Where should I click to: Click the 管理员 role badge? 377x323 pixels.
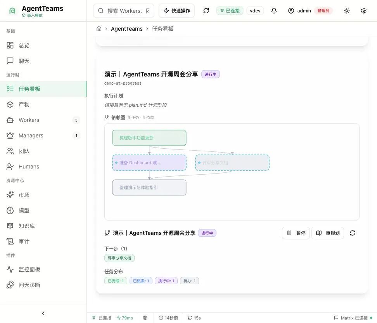(323, 10)
